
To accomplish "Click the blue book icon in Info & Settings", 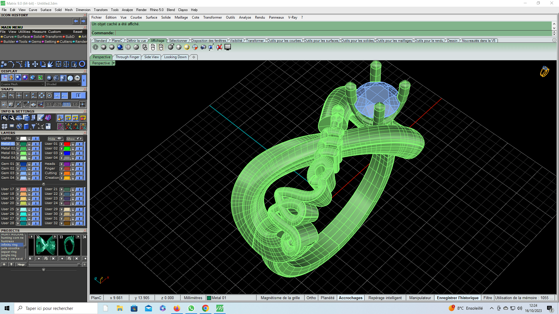I will tap(26, 126).
